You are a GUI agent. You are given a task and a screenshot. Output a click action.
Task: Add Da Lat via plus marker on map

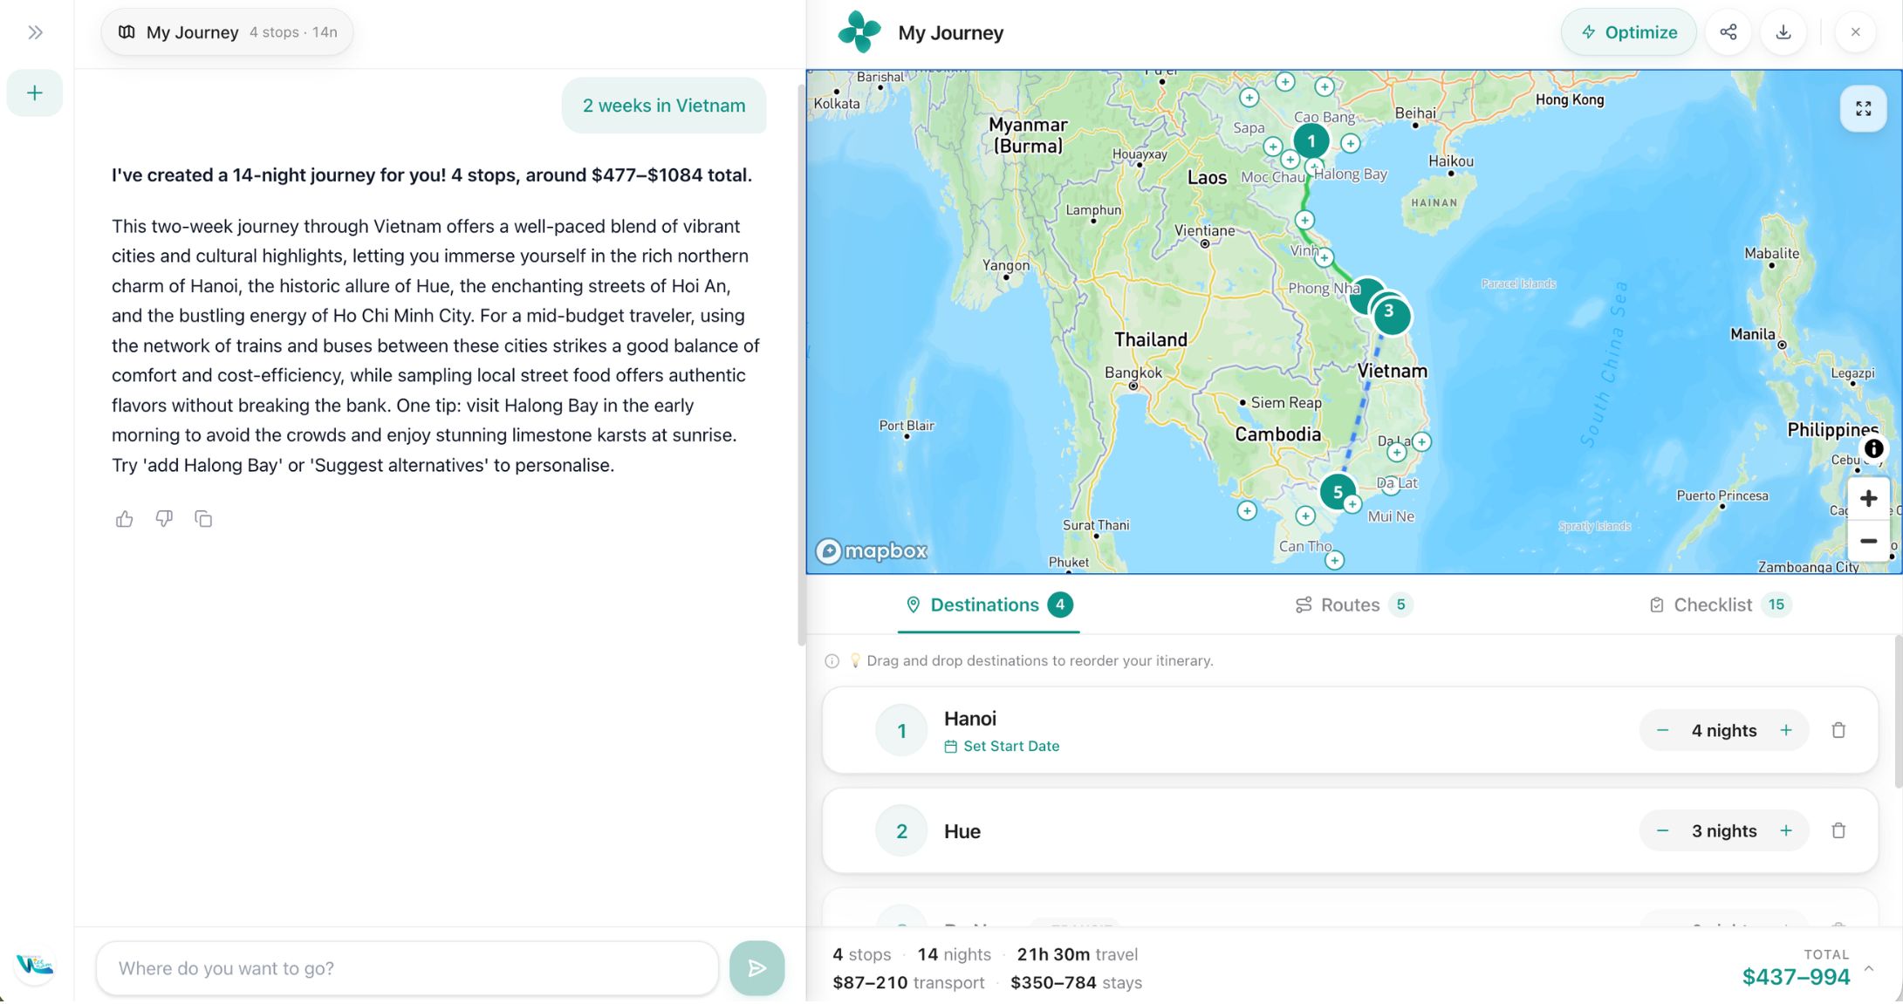(1396, 453)
